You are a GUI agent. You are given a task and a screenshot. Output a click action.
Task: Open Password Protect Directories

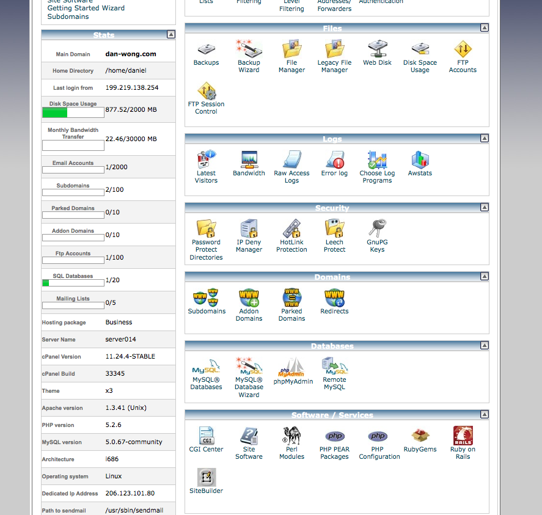[x=206, y=229]
